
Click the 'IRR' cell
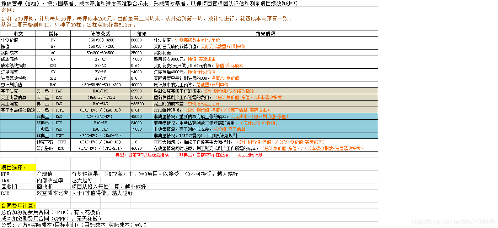[x=18, y=180]
